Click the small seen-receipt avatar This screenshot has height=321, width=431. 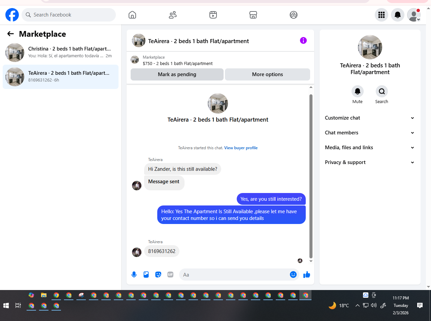[300, 261]
